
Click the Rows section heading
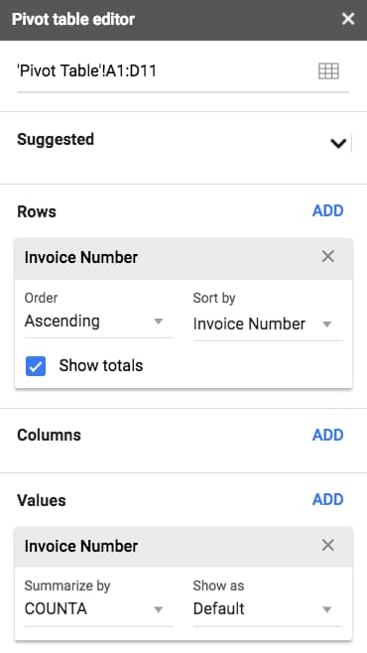click(36, 211)
